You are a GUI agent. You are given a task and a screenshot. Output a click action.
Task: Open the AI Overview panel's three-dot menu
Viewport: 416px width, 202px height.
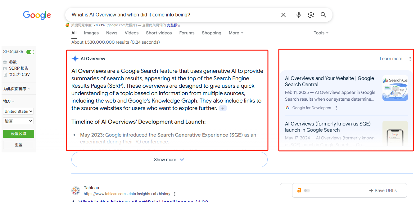410,58
